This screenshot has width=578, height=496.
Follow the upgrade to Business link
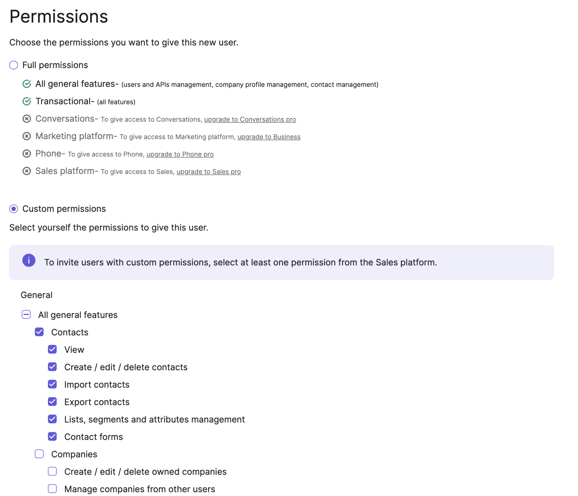pyautogui.click(x=269, y=137)
